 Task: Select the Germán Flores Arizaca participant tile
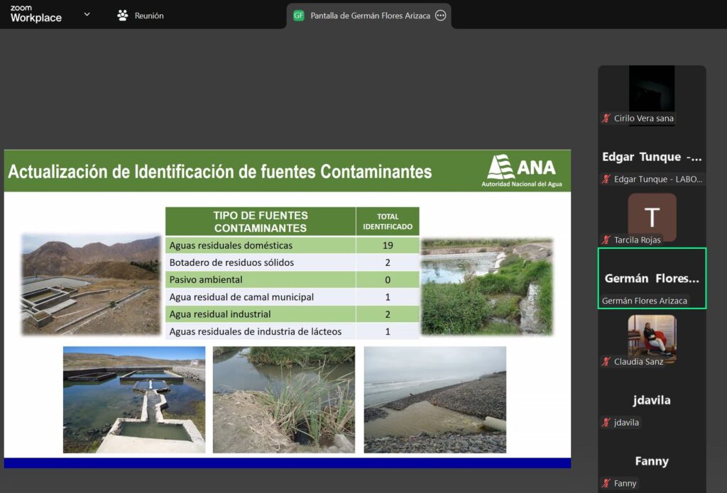652,278
